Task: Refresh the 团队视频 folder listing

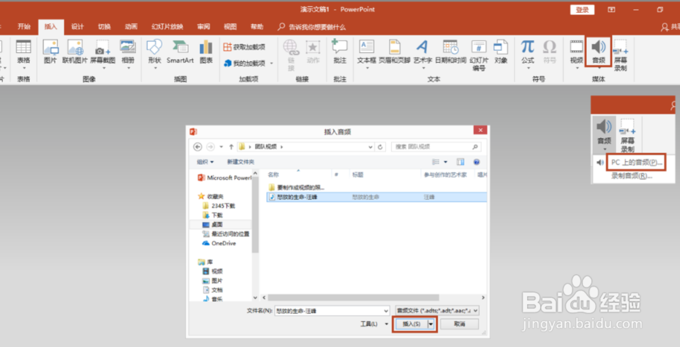Action: click(380, 147)
